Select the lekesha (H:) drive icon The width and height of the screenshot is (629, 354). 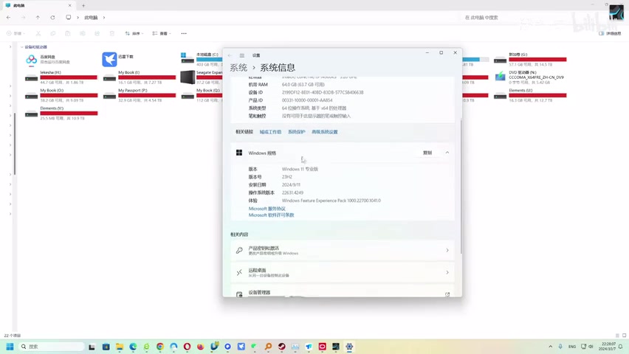pyautogui.click(x=31, y=77)
